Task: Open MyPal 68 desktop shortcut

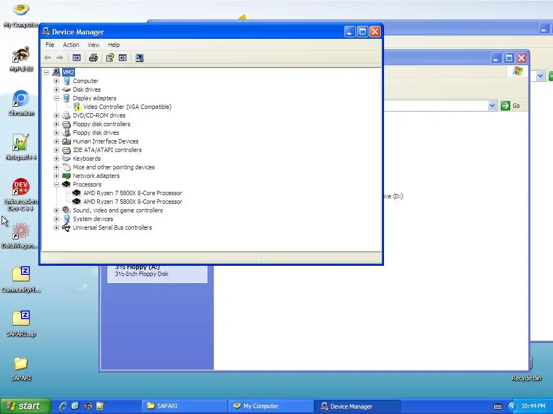Action: (x=21, y=59)
